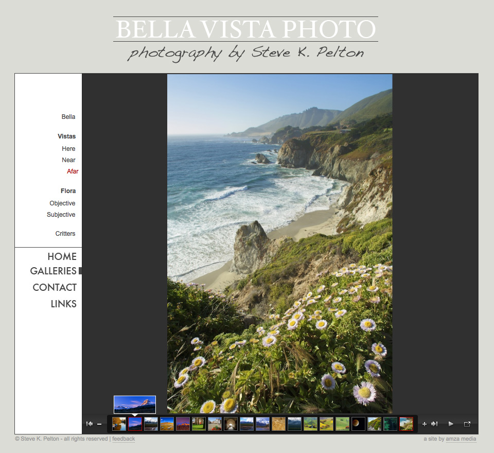
Task: Jump to the first image in the strip
Action: click(x=90, y=424)
